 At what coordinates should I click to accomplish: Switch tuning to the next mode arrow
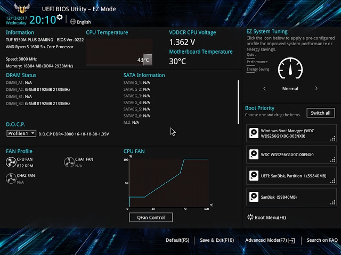(x=316, y=89)
